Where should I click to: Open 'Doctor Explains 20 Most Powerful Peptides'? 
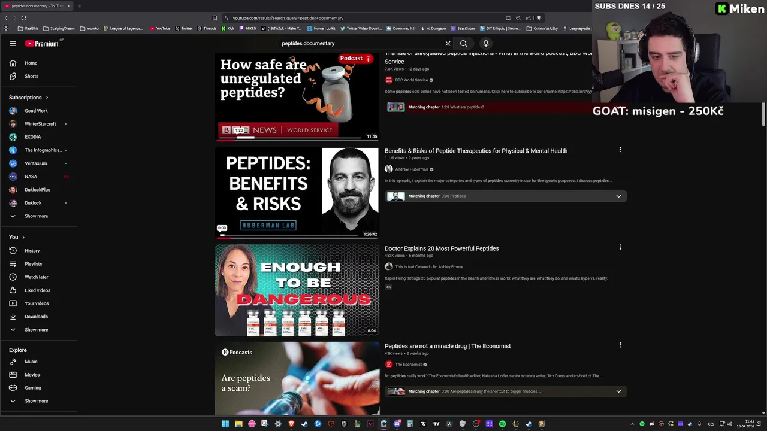click(x=442, y=248)
